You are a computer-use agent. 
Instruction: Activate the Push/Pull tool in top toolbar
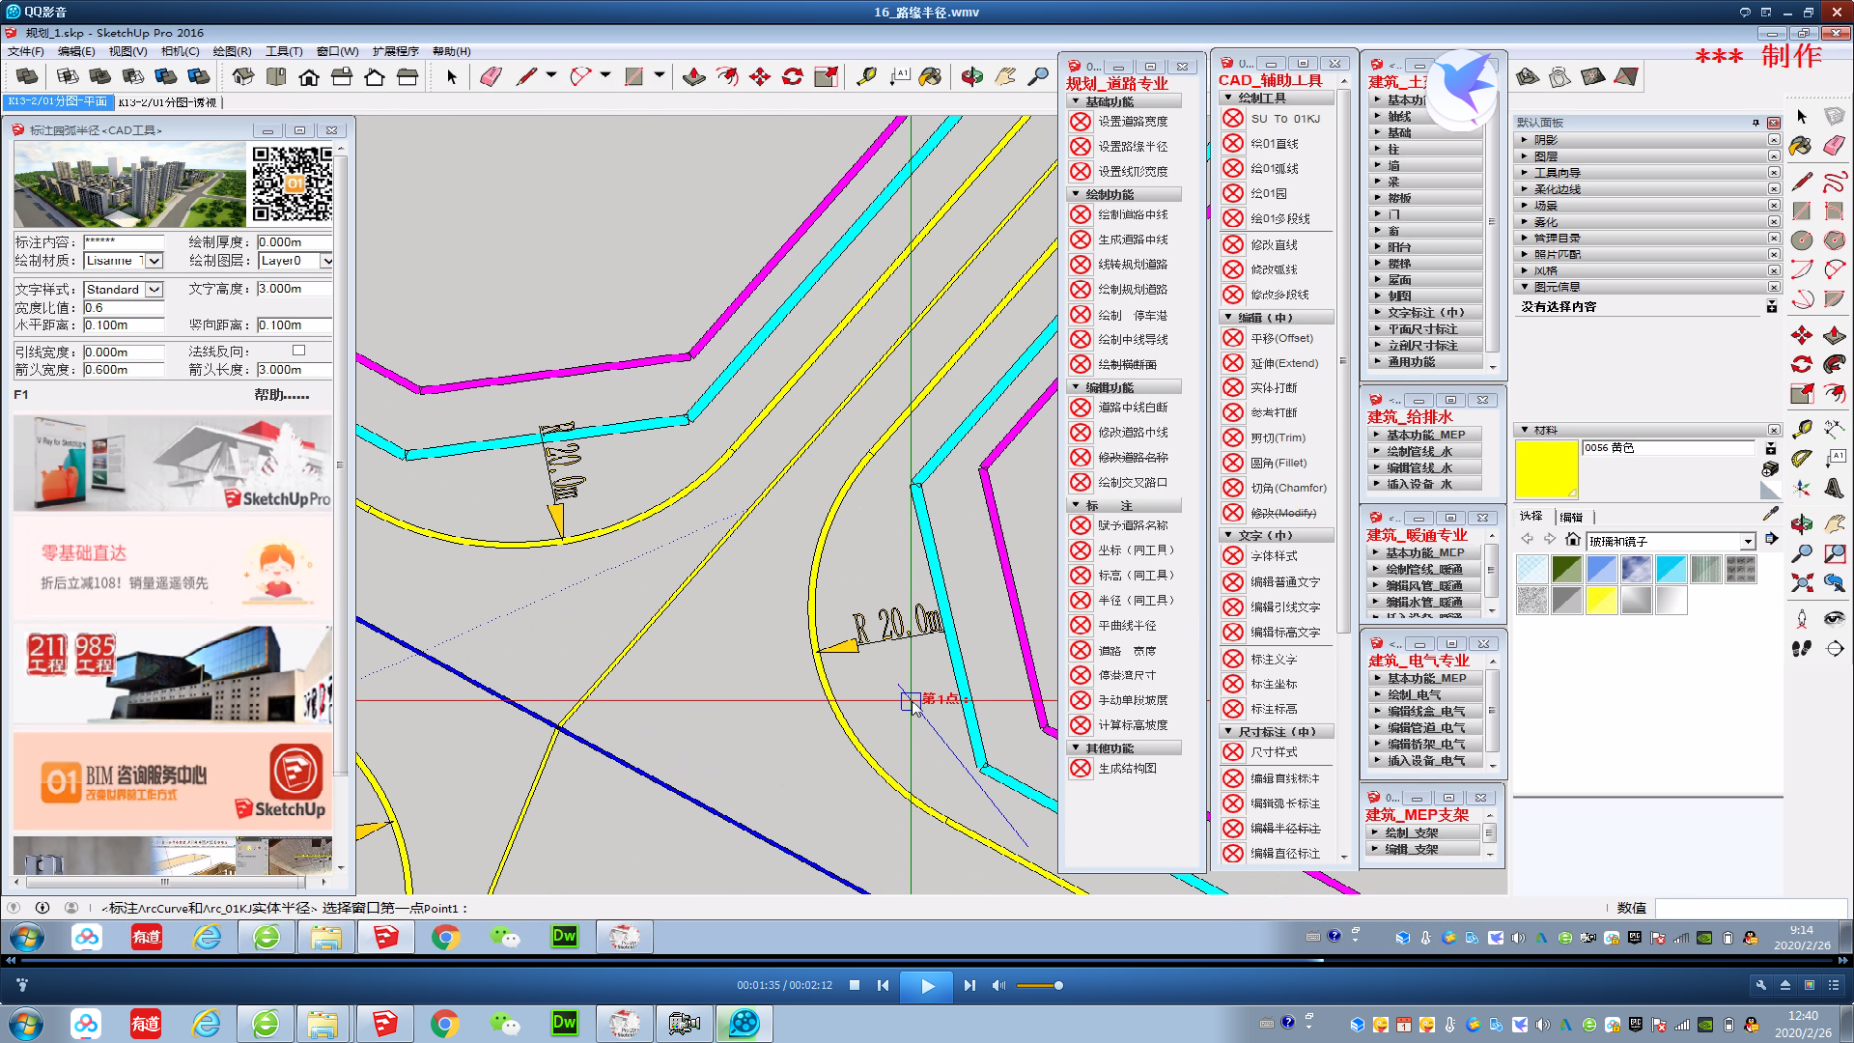pos(693,77)
